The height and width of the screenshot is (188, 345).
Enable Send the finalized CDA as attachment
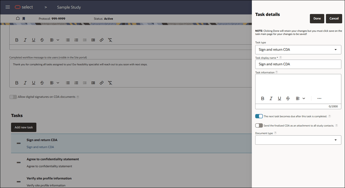[259, 125]
